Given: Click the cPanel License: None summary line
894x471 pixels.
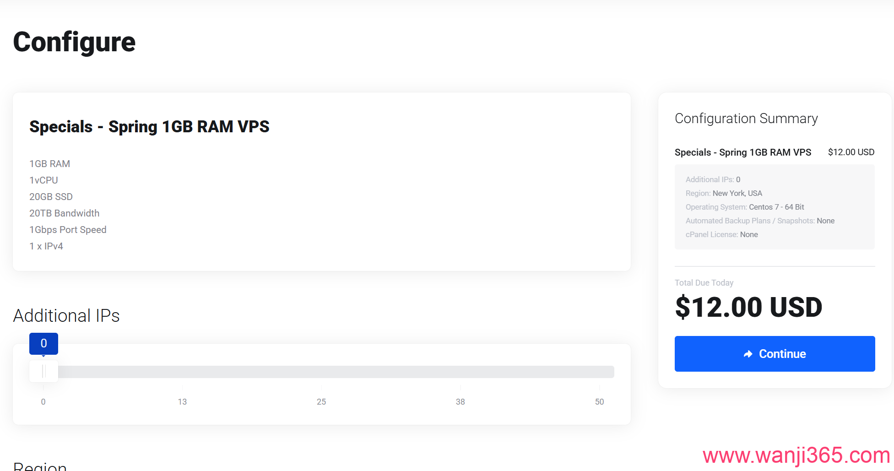Looking at the screenshot, I should [721, 234].
